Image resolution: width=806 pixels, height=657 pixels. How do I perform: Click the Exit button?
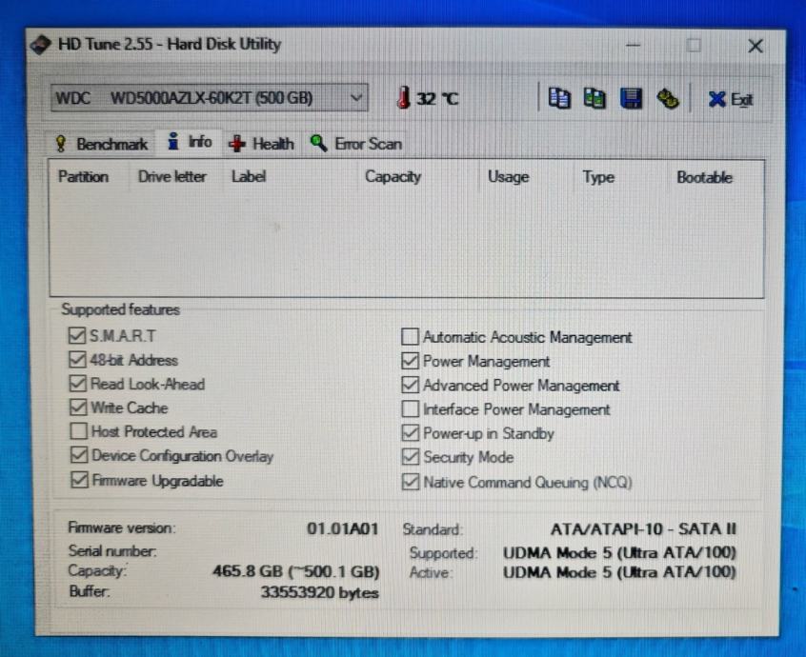[x=731, y=99]
